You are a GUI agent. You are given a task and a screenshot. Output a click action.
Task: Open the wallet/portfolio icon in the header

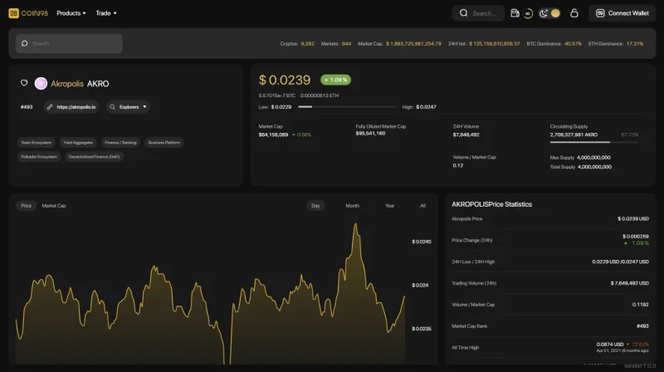click(515, 13)
